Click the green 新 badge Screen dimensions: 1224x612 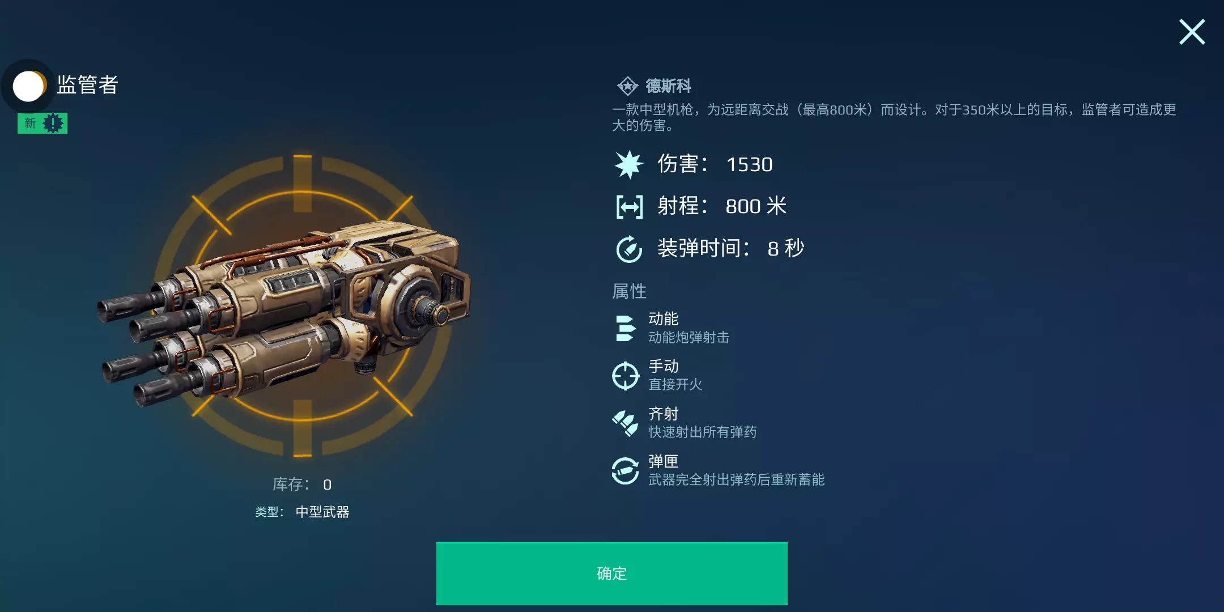tap(42, 123)
